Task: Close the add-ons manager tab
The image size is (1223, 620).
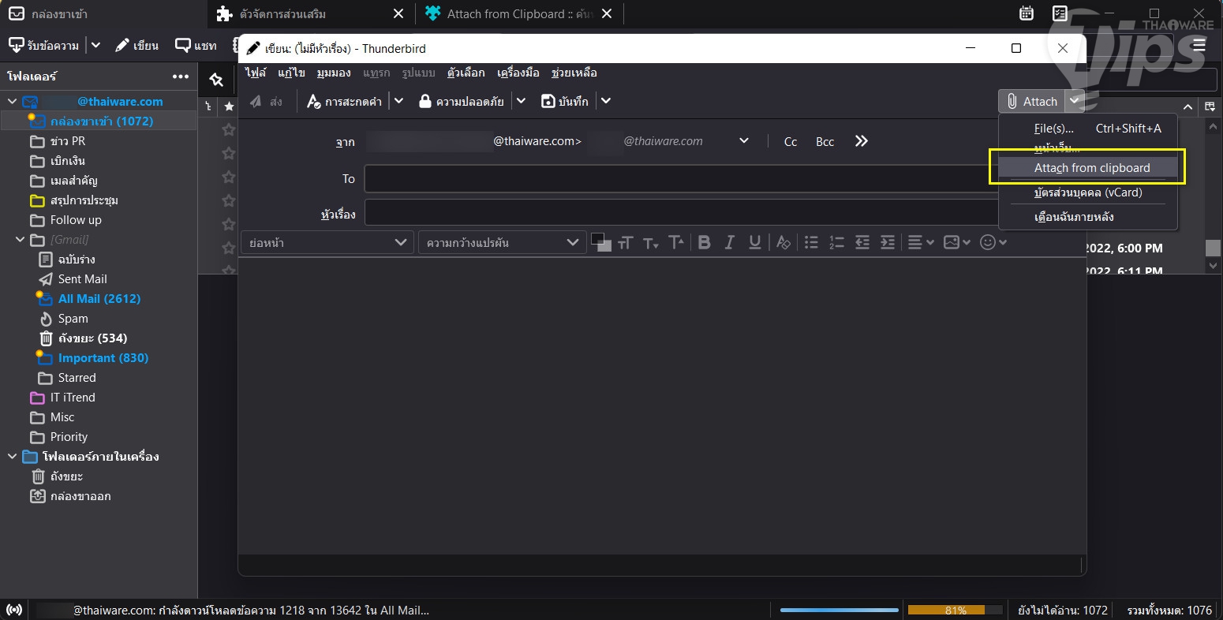Action: pyautogui.click(x=398, y=13)
